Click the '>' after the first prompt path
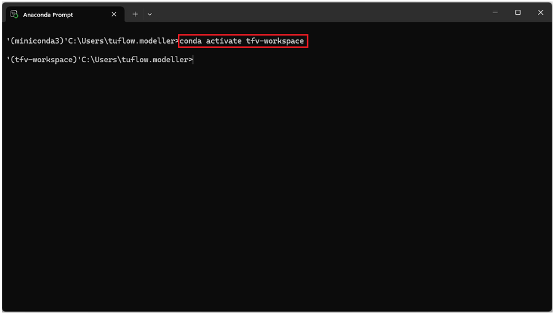This screenshot has height=313, width=554. pyautogui.click(x=177, y=41)
